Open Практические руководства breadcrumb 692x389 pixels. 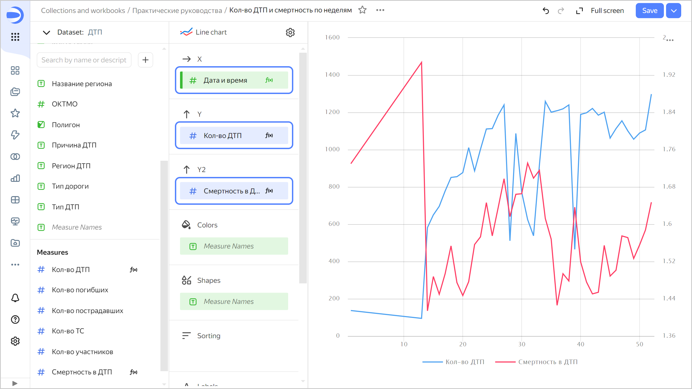point(177,11)
